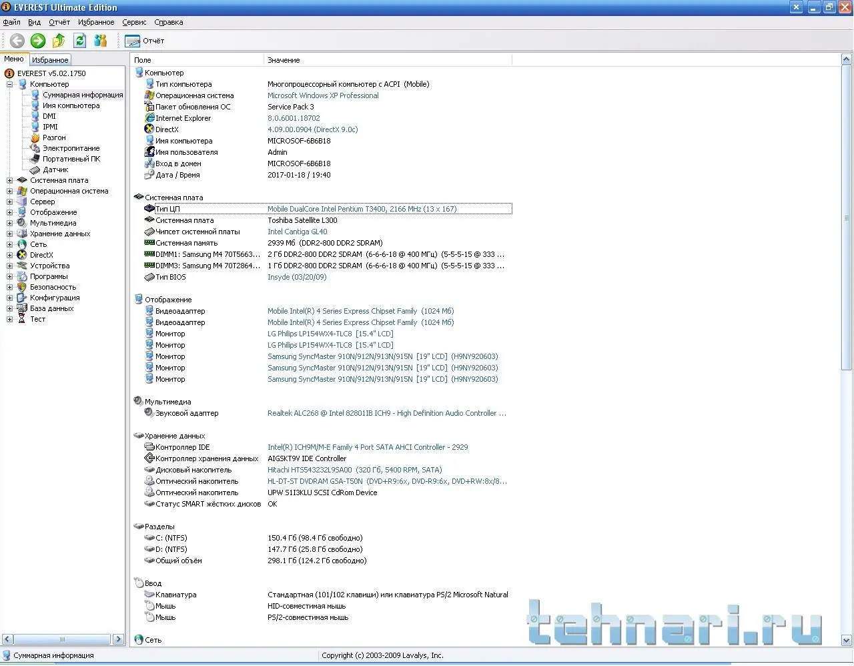Click the Hitachi HTS543232L9SA00 disk link

coord(355,470)
